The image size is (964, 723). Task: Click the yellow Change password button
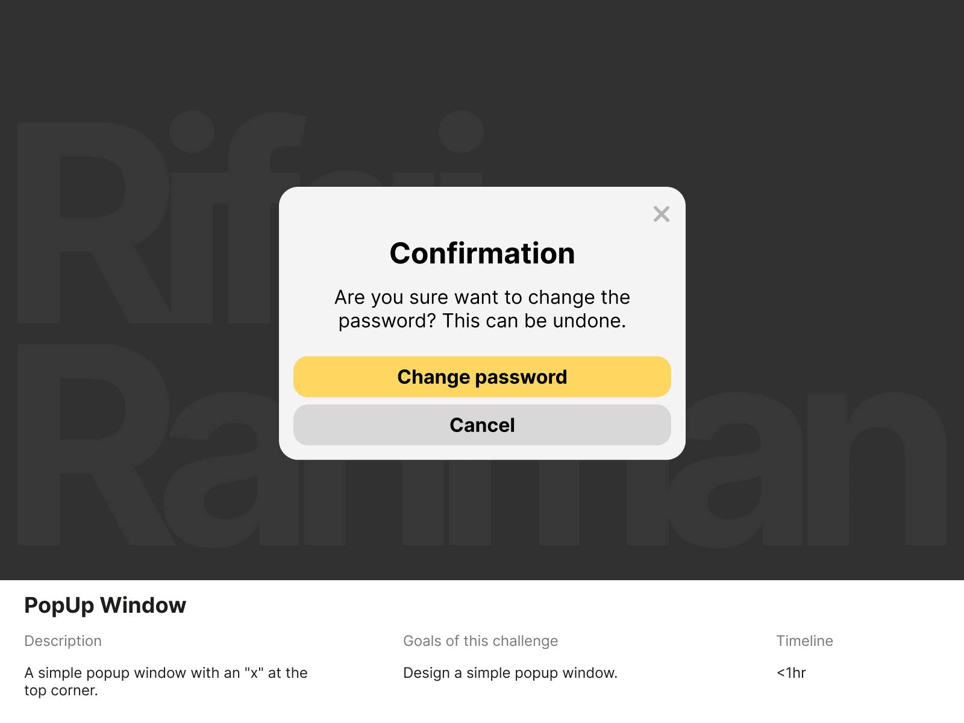tap(481, 377)
